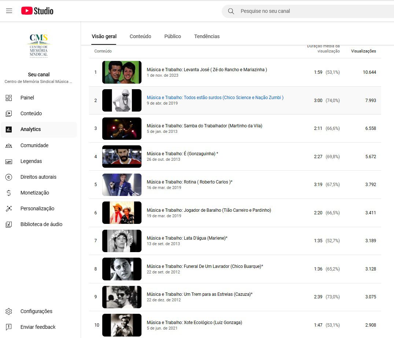
Task: Open the Todos estão surdos video link
Action: (215, 98)
